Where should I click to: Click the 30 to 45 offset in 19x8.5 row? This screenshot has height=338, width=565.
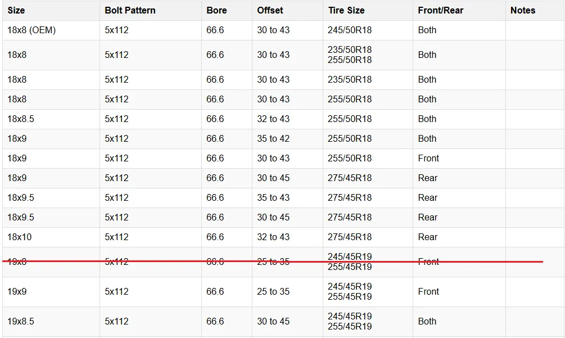273,322
